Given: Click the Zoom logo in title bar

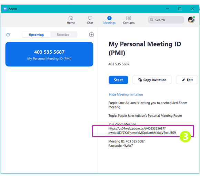Looking at the screenshot, I should coord(5,9).
